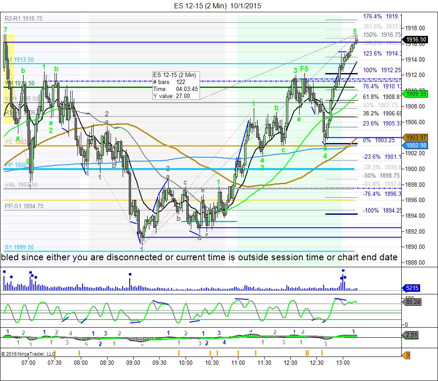Click the brown 1903.97 price marker
The height and width of the screenshot is (381, 438).
(x=415, y=137)
